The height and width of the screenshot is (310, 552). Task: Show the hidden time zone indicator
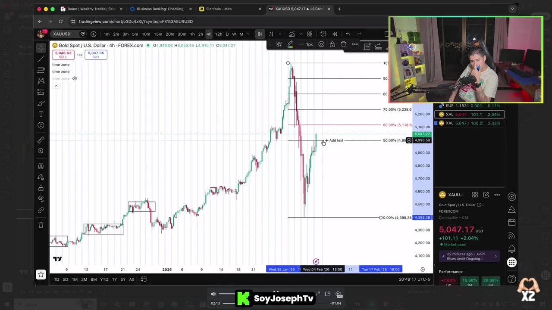point(75,78)
